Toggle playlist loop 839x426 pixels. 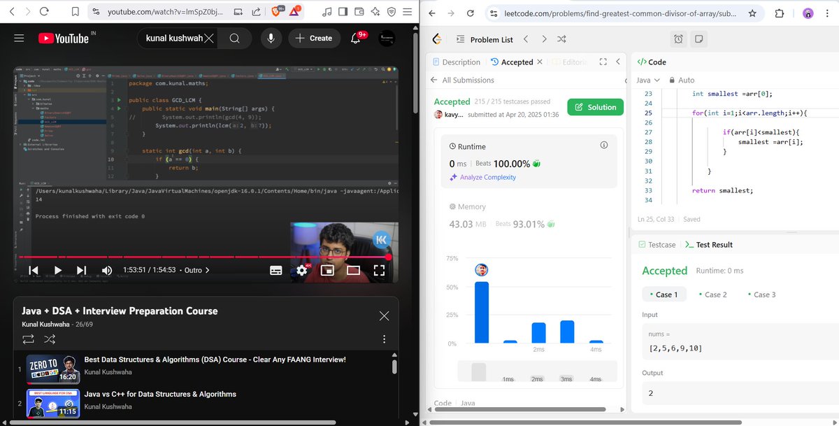pos(29,339)
